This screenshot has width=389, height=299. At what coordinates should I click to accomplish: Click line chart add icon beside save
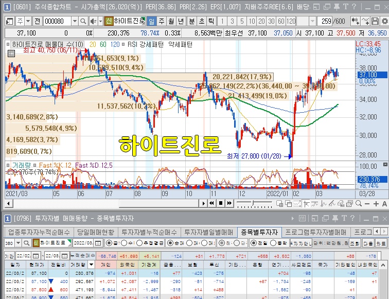coord(365,21)
